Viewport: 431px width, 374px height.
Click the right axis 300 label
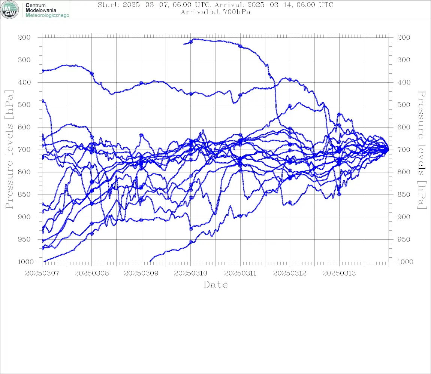[x=404, y=60]
